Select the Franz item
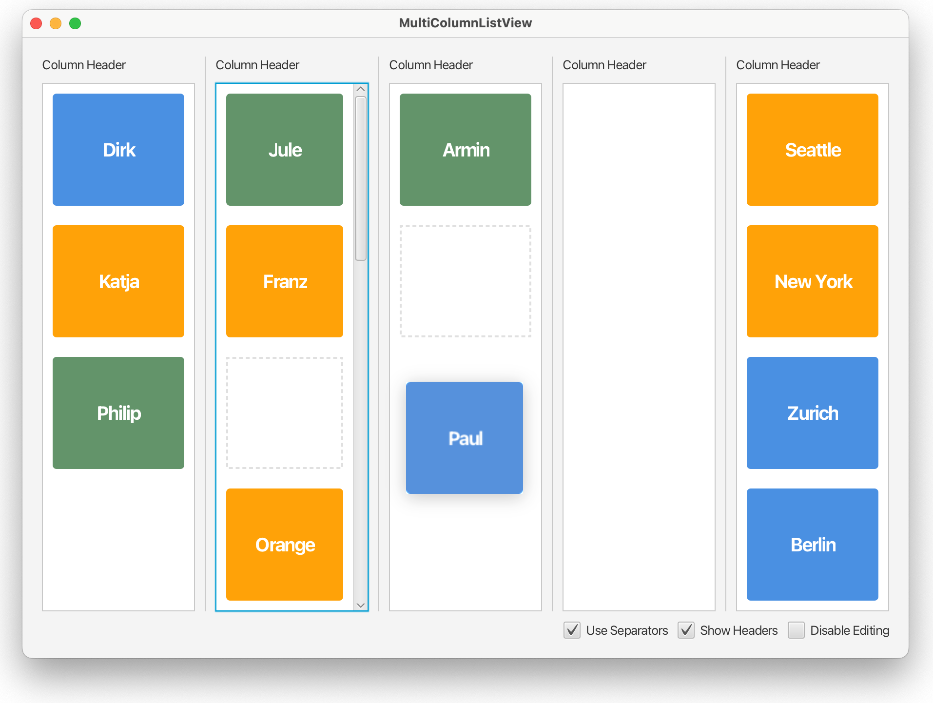 tap(284, 281)
